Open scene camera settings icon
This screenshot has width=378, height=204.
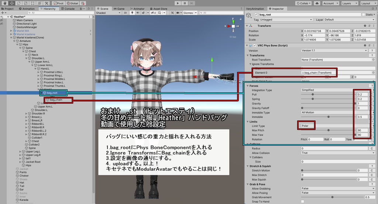(178, 13)
